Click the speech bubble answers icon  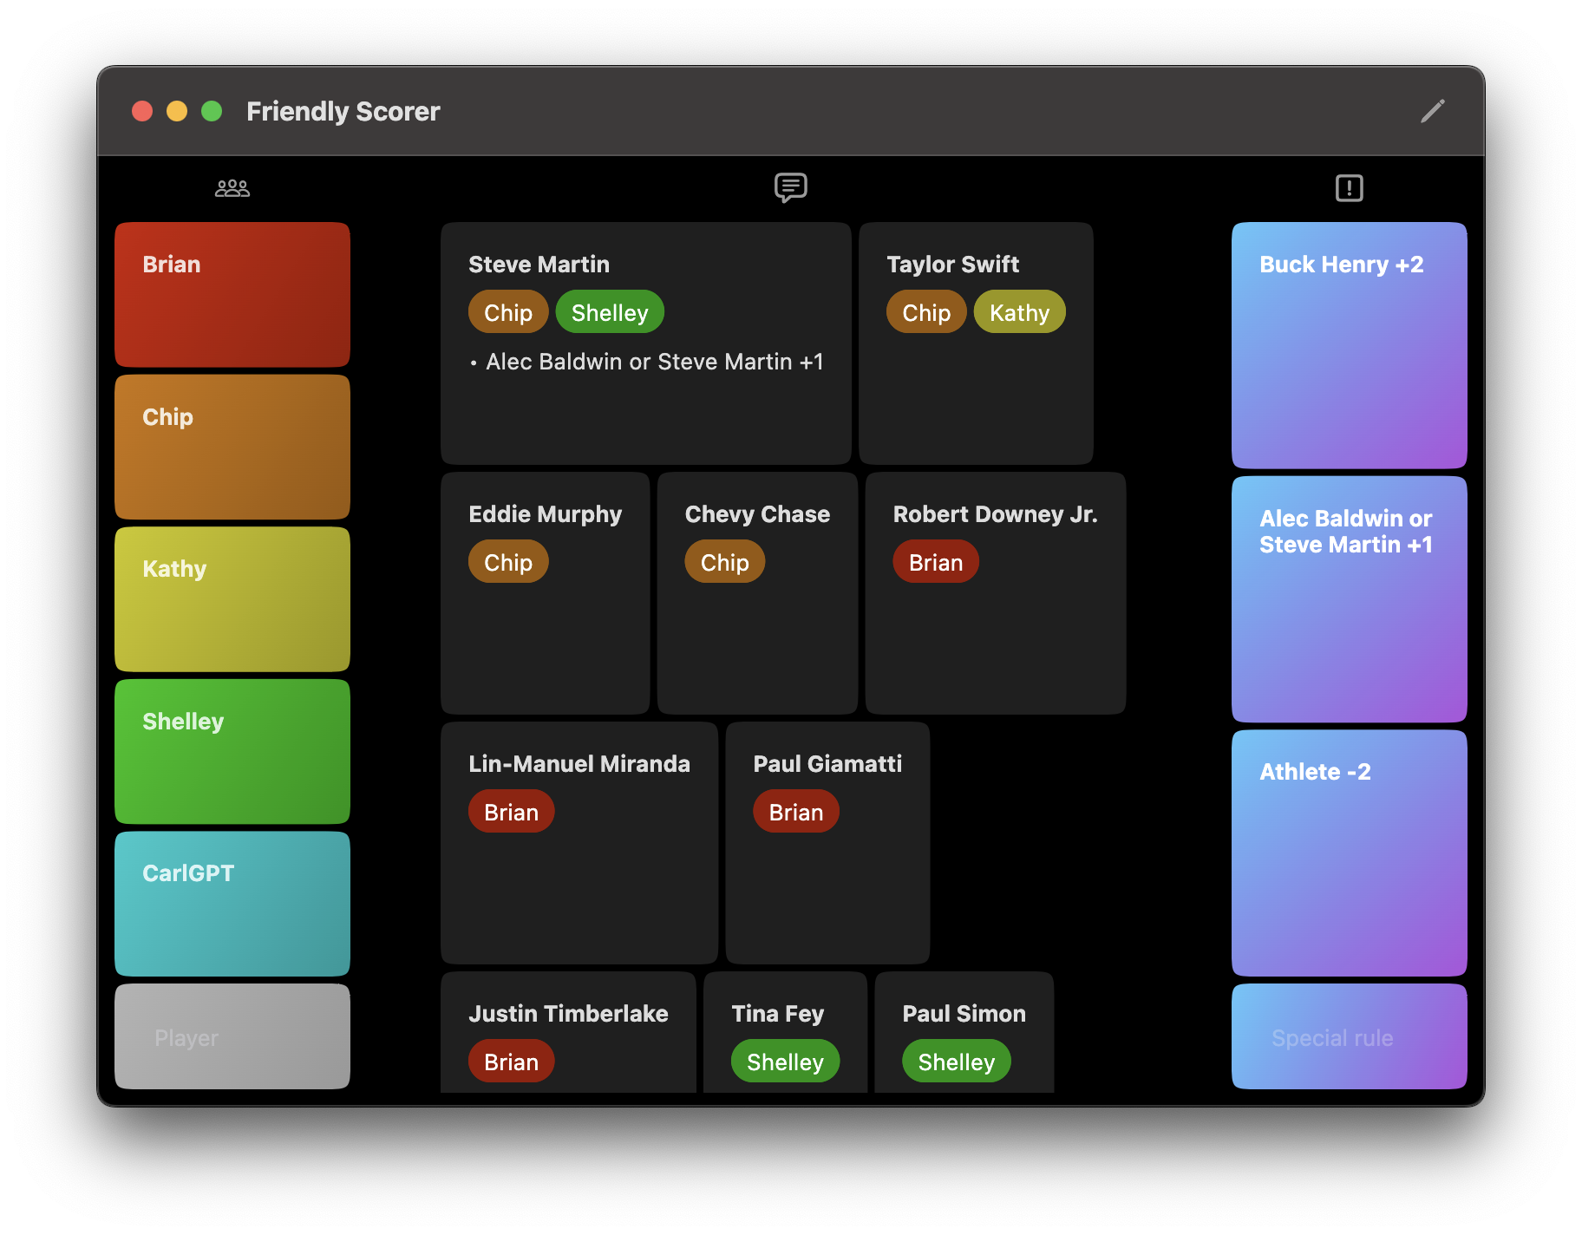[x=791, y=187]
